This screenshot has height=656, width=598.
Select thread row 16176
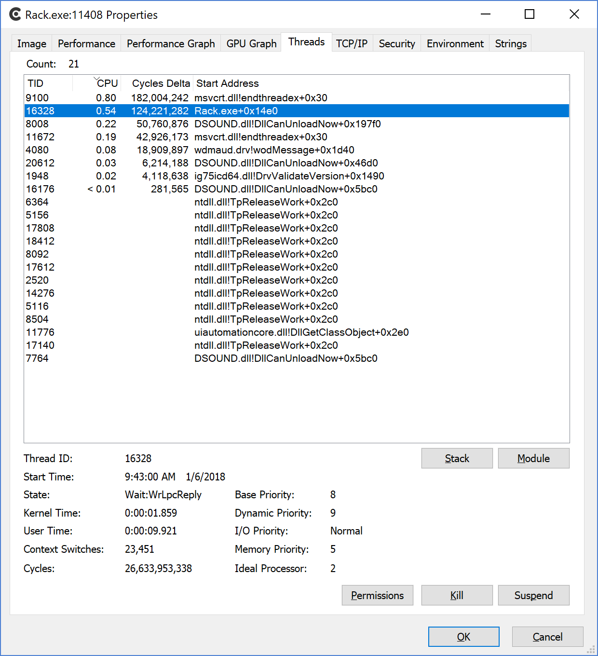(297, 189)
